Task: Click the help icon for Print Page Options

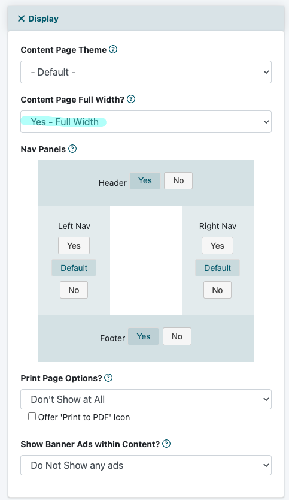Action: pos(108,378)
